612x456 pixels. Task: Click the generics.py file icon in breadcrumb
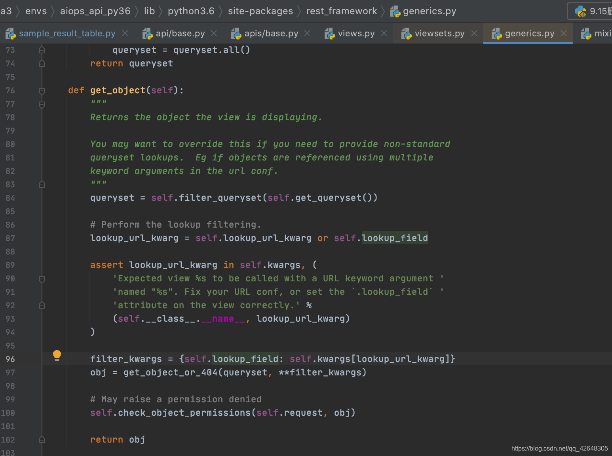[395, 12]
